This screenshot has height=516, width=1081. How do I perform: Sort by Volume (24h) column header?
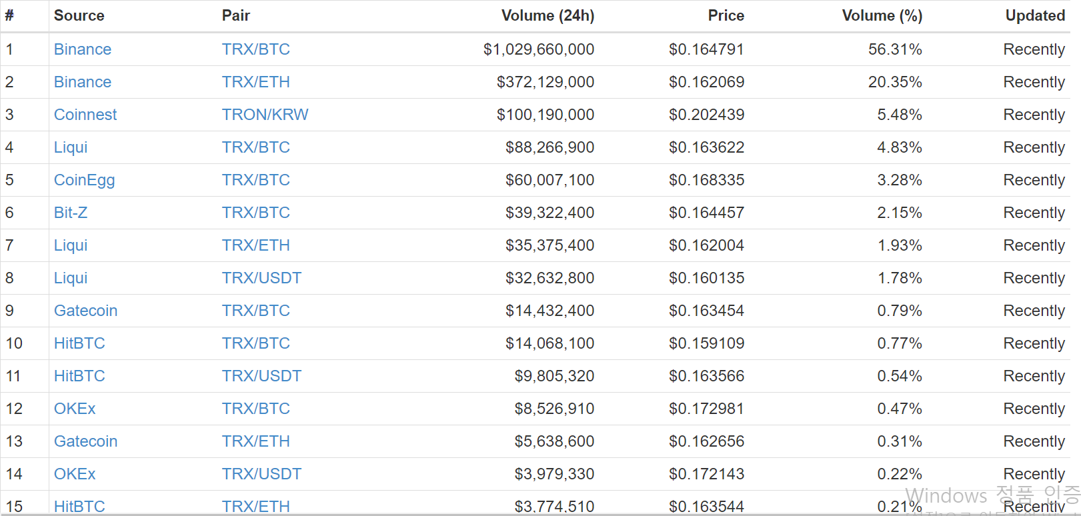[548, 15]
